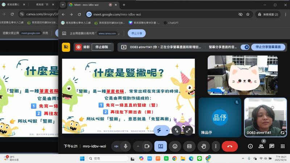Reload page in Canva window
Screen dimensions: 290x163
click(12, 14)
